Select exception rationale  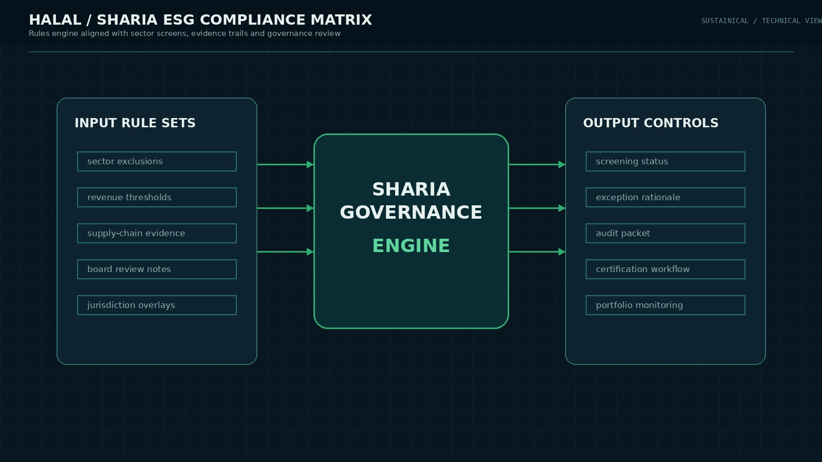[x=665, y=197]
